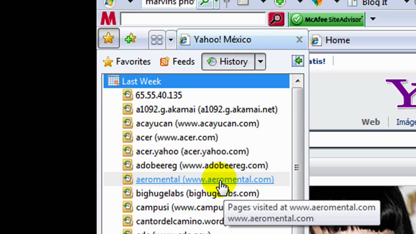This screenshot has width=416, height=234.
Task: Click history icon next to acayucan
Action: (128, 123)
